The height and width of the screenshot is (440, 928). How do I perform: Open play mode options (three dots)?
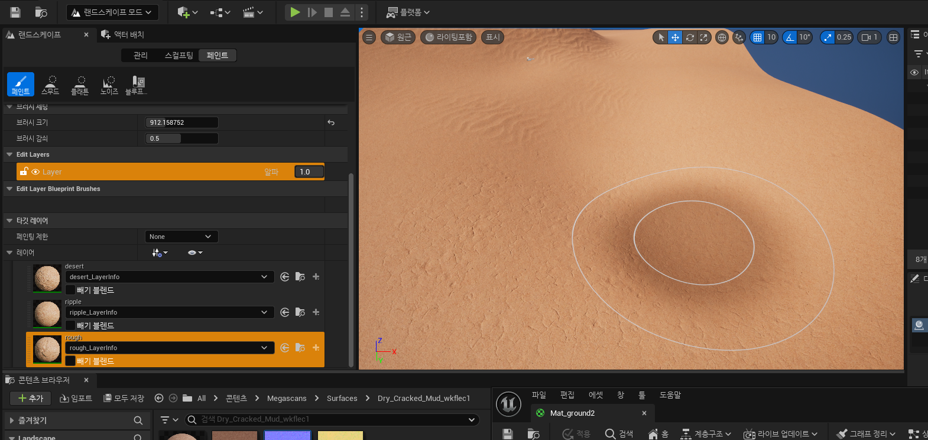(362, 12)
